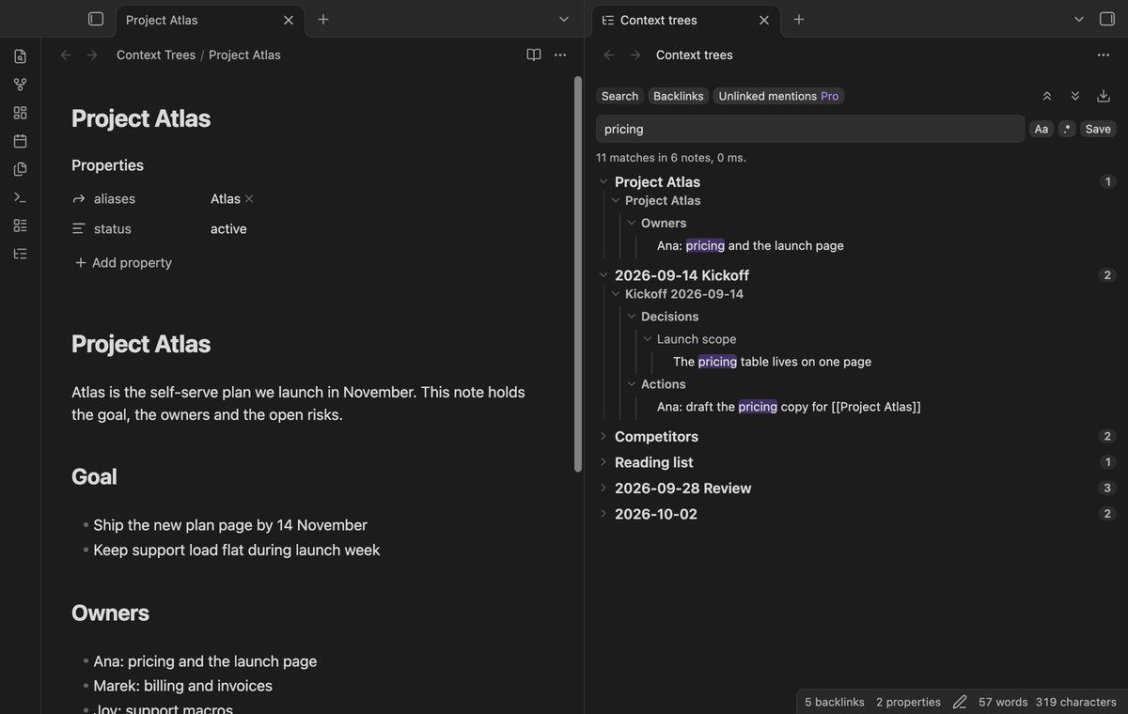This screenshot has height=714, width=1128.
Task: Open the canvas grid icon in ribbon
Action: 20,113
